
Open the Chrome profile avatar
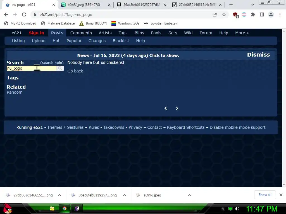click(x=271, y=14)
